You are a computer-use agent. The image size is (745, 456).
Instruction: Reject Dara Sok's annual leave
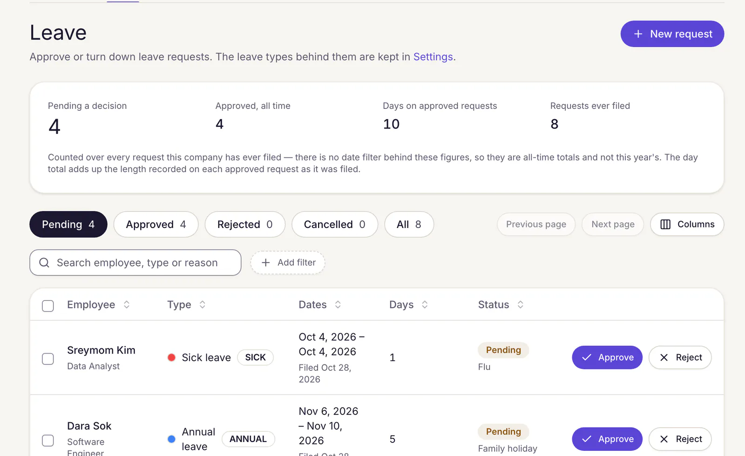pos(680,439)
